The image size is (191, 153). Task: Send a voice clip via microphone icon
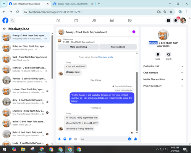tap(59, 139)
